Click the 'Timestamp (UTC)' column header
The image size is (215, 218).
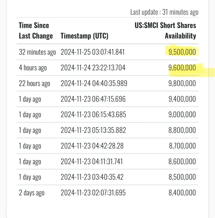tap(84, 36)
